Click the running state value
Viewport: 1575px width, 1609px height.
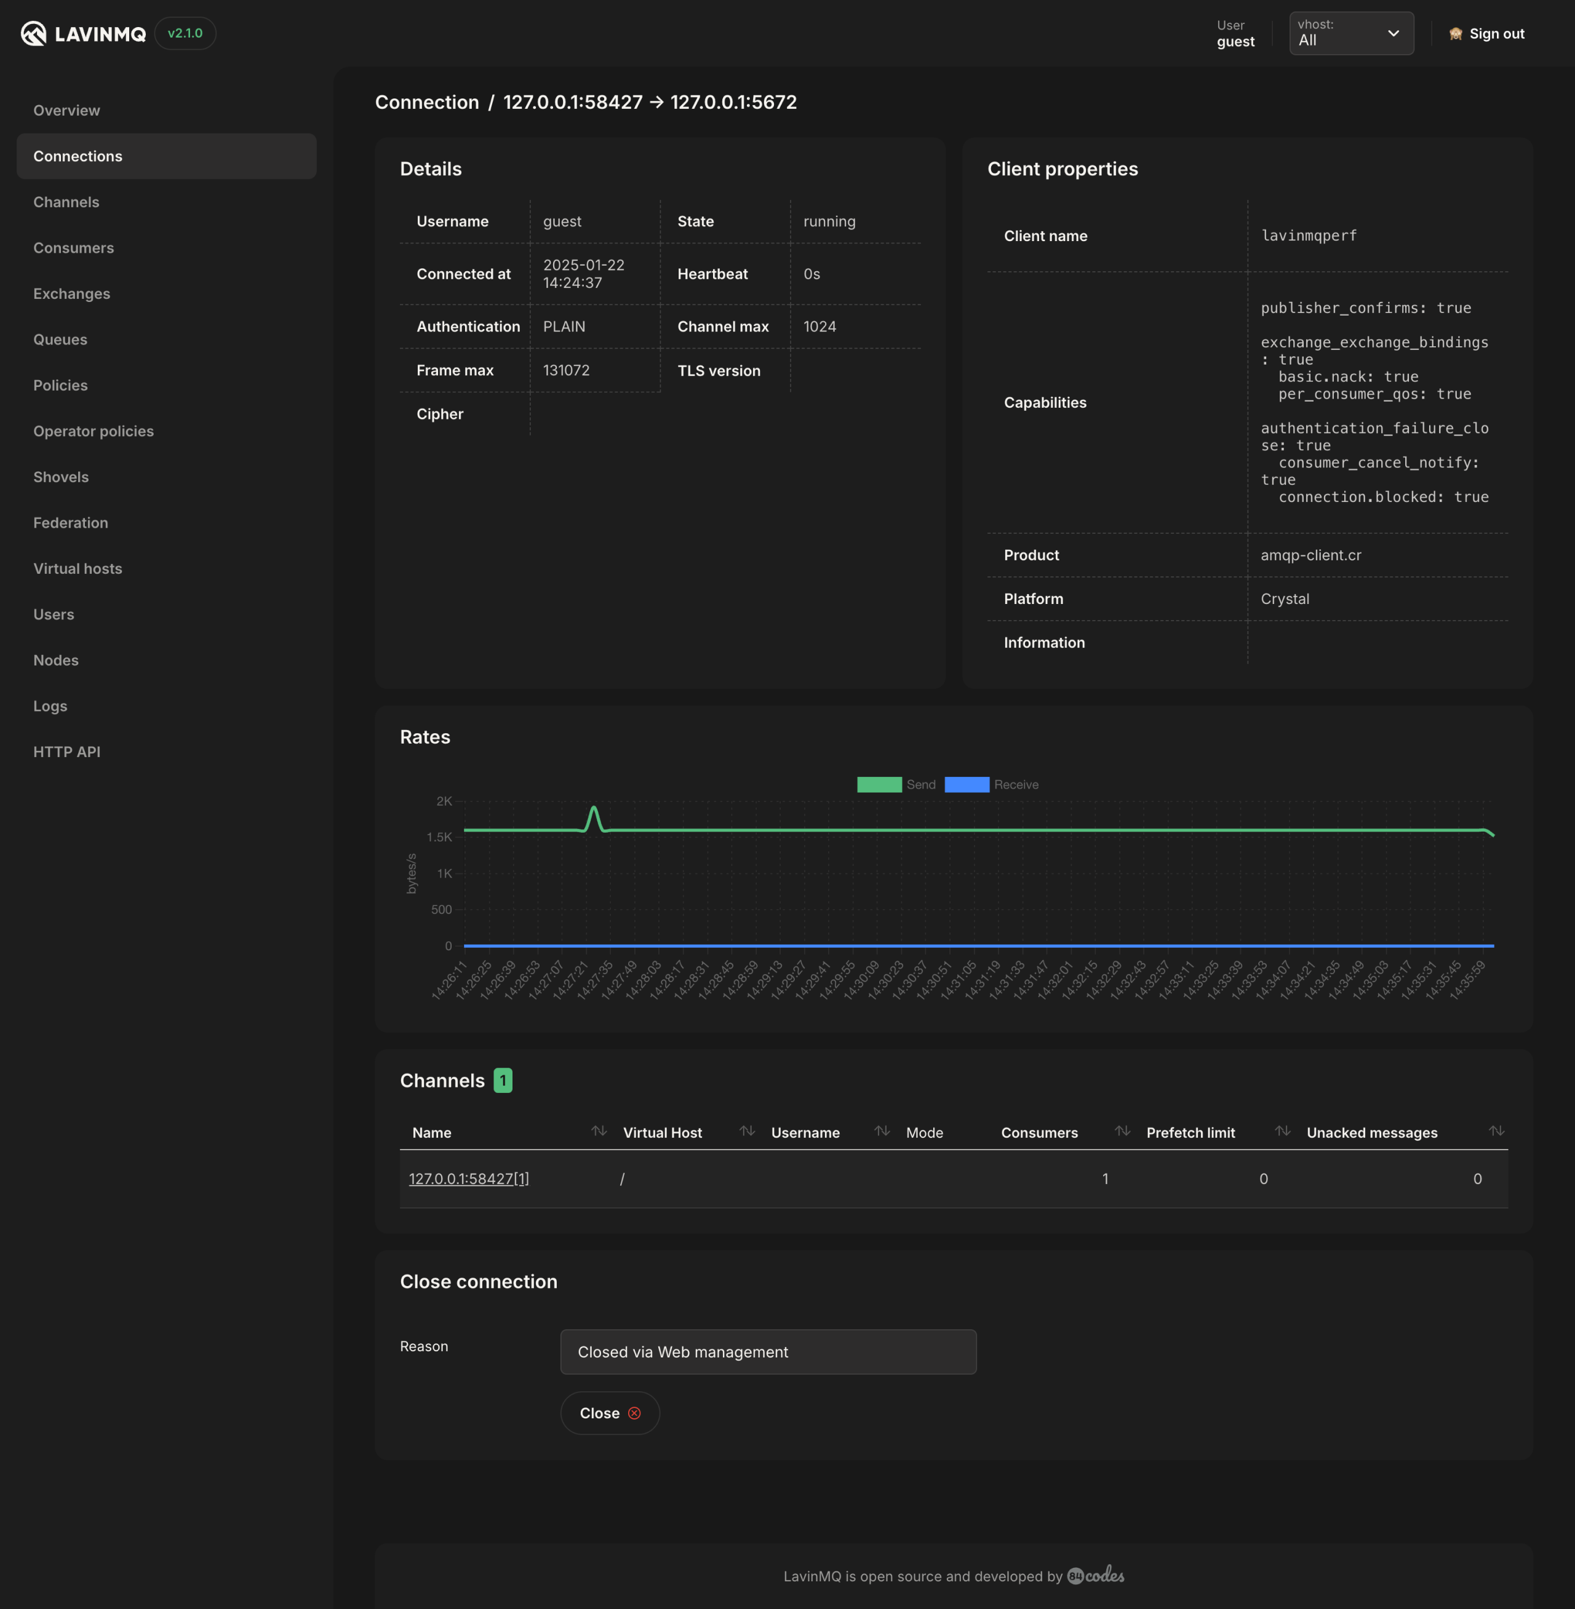829,221
